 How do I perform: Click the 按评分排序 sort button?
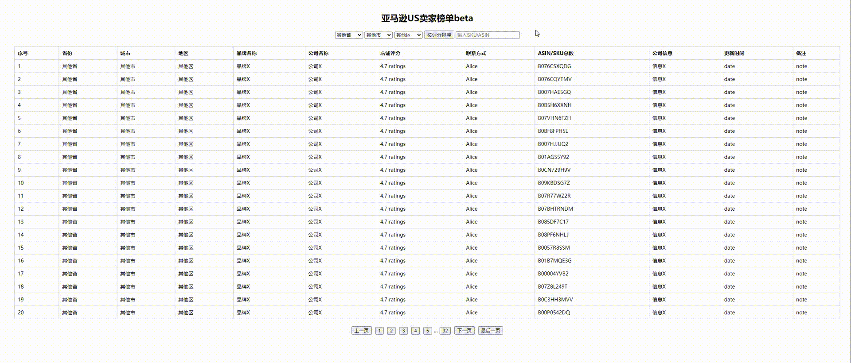click(x=439, y=35)
